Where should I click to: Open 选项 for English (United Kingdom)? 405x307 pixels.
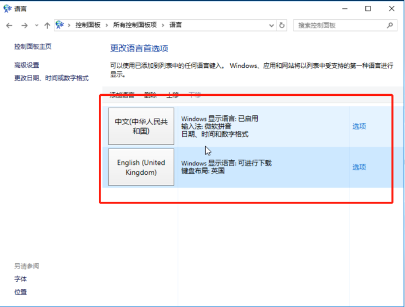click(x=359, y=167)
